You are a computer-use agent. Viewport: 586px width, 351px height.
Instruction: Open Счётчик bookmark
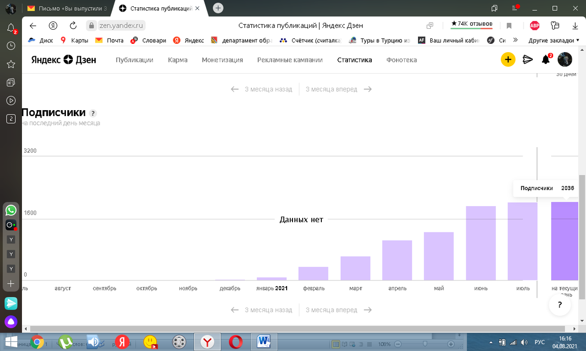coord(311,40)
